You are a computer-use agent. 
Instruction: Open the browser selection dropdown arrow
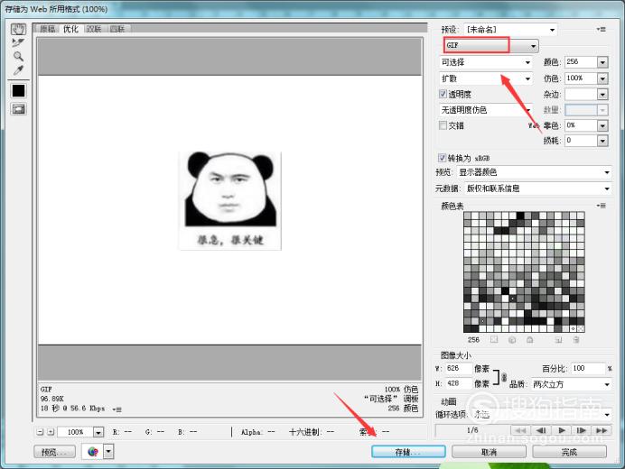click(x=108, y=452)
